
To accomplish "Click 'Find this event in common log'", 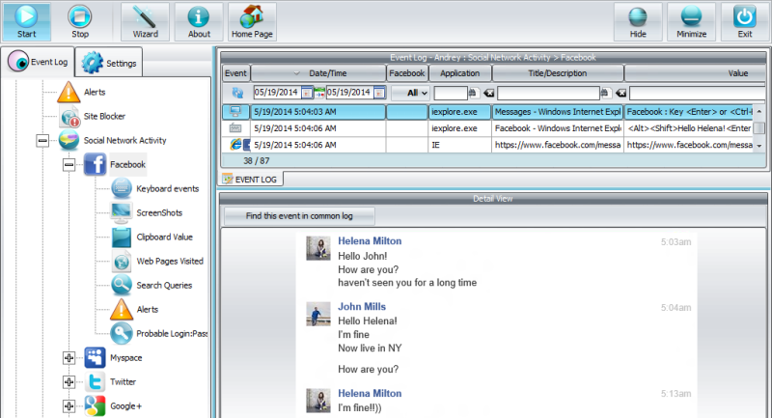I will [299, 215].
